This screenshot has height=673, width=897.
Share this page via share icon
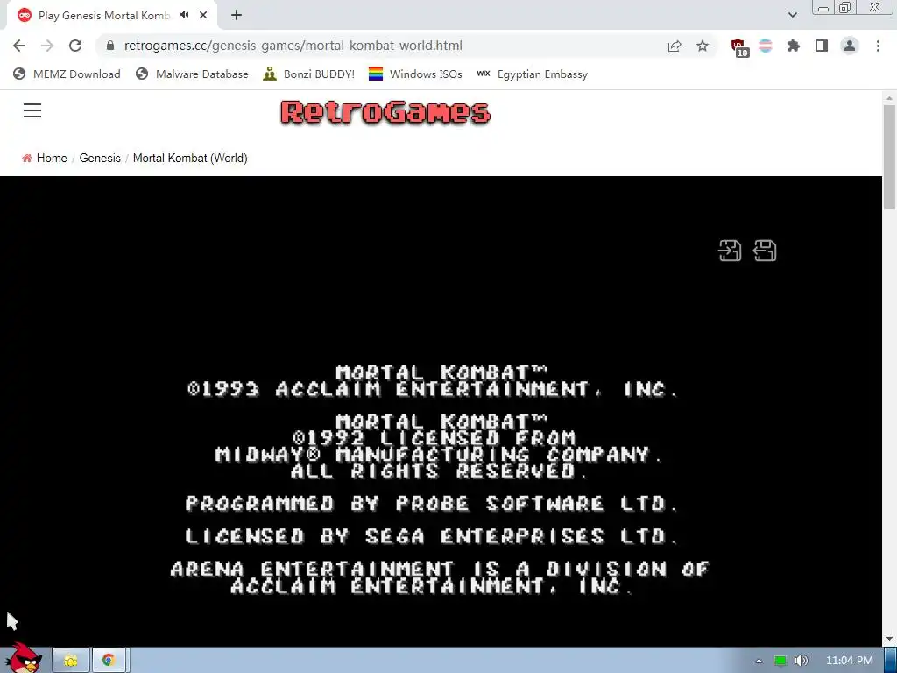coord(675,46)
